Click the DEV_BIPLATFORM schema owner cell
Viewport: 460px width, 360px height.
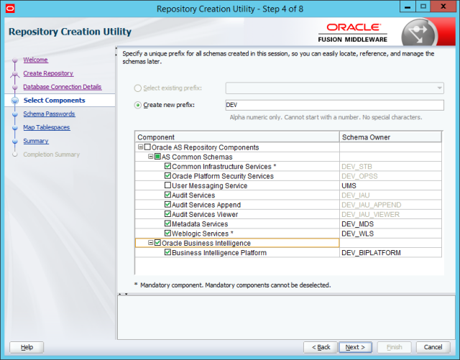point(390,253)
